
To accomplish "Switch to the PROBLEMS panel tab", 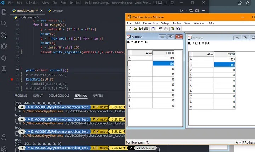I will point(21,95).
